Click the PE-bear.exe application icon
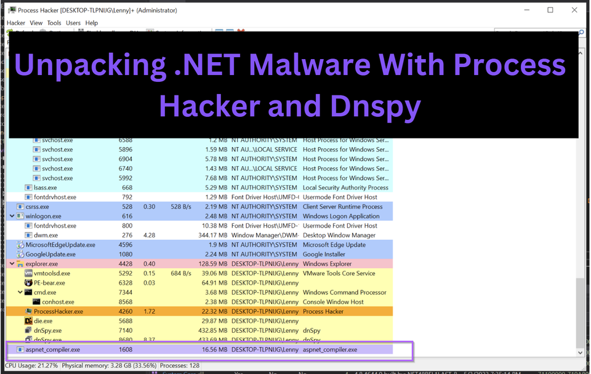The image size is (591, 374). (30, 282)
